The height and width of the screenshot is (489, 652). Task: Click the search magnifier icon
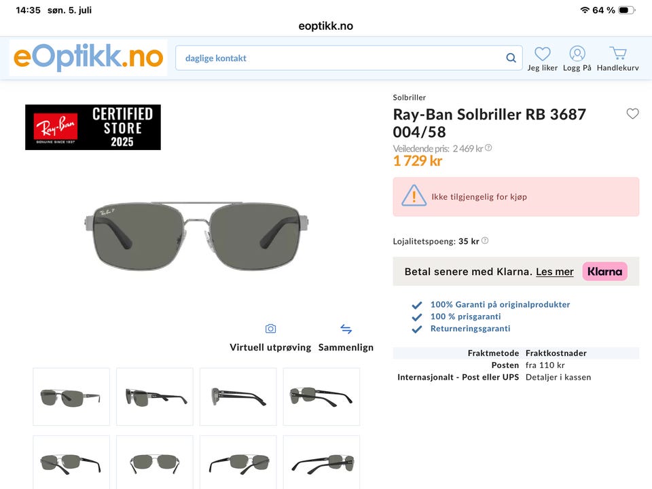[x=511, y=58]
